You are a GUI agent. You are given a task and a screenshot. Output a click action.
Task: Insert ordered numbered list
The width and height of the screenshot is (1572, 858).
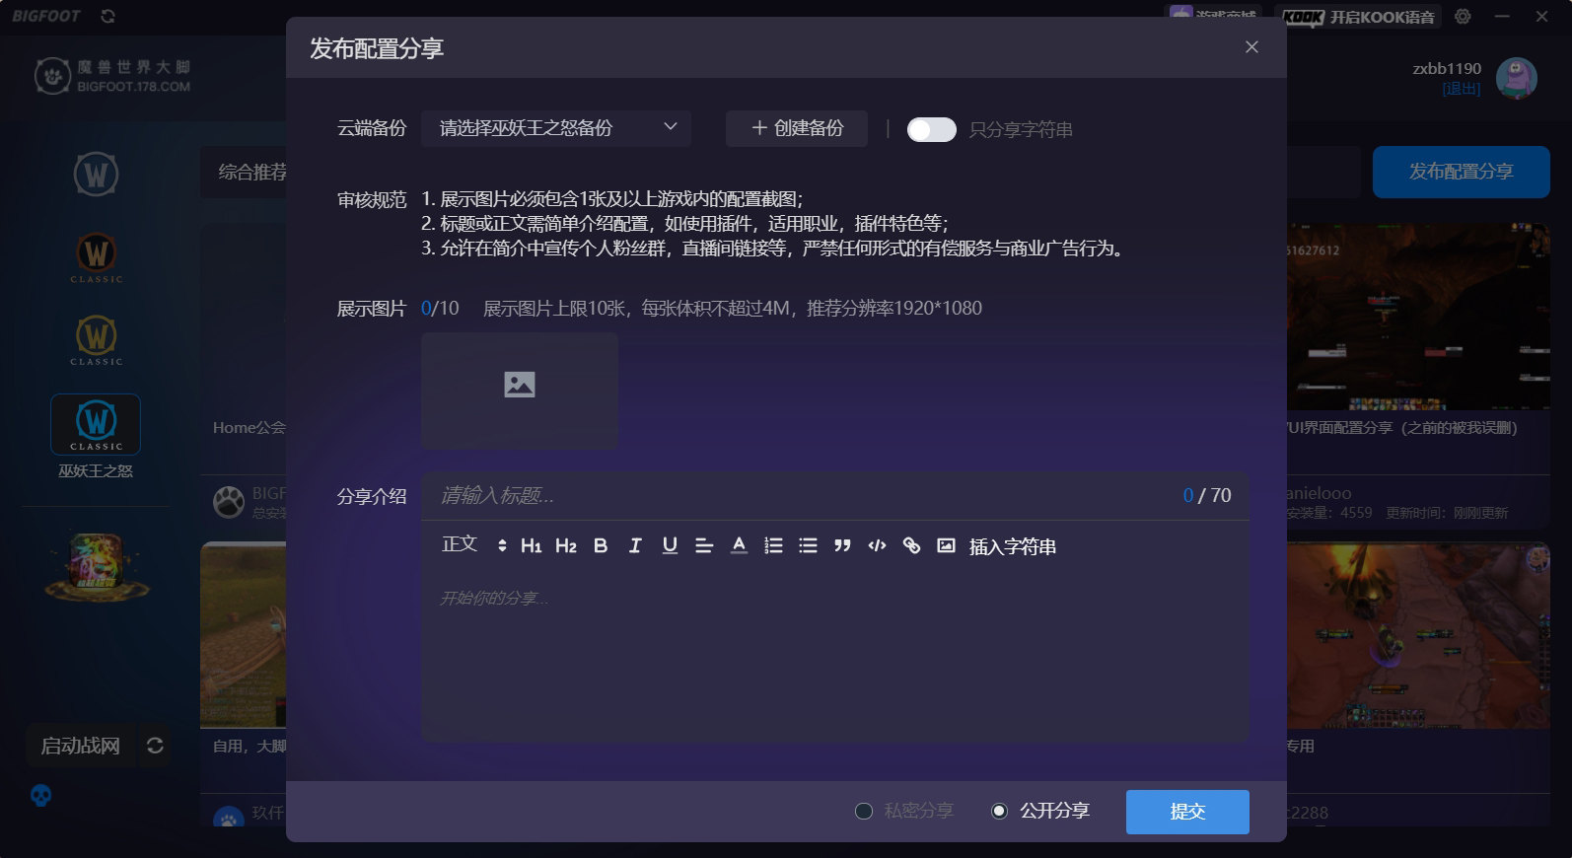coord(773,545)
